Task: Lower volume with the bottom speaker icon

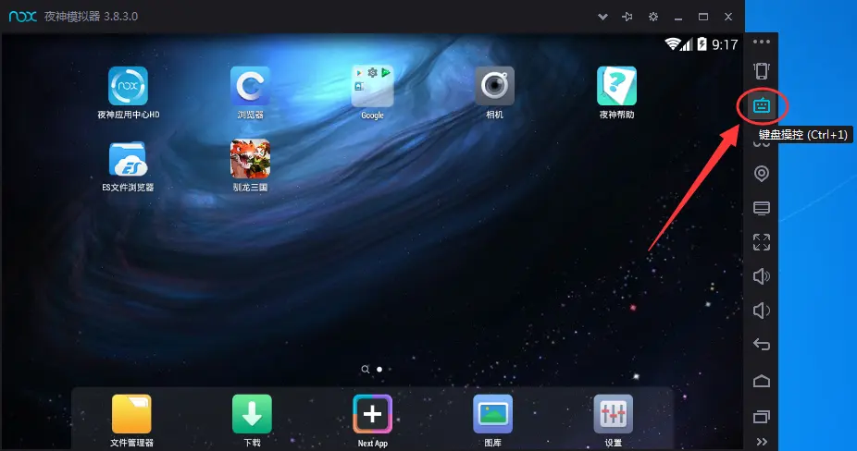Action: tap(762, 311)
